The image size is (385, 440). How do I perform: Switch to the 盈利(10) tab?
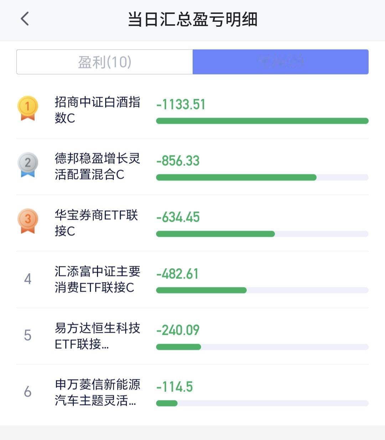pos(105,62)
